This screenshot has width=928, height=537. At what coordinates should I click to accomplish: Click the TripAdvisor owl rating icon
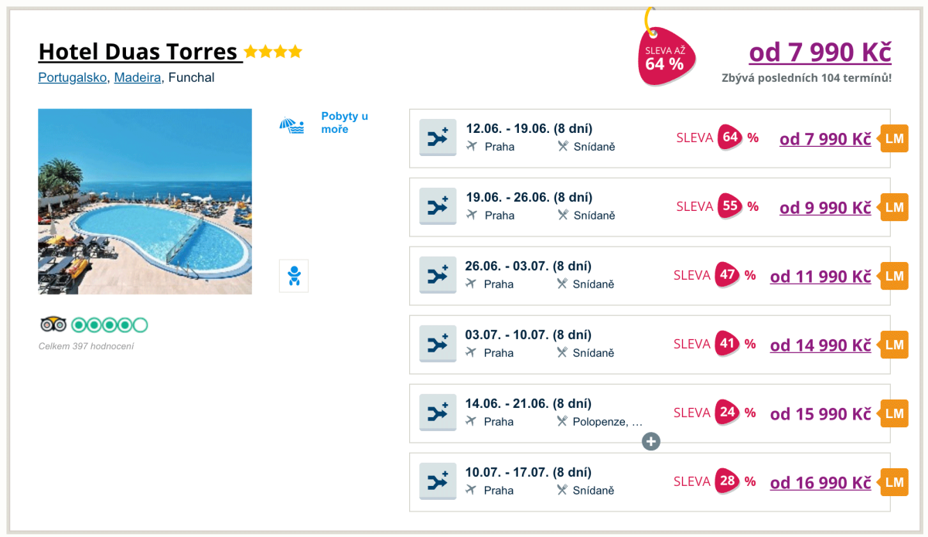click(53, 325)
